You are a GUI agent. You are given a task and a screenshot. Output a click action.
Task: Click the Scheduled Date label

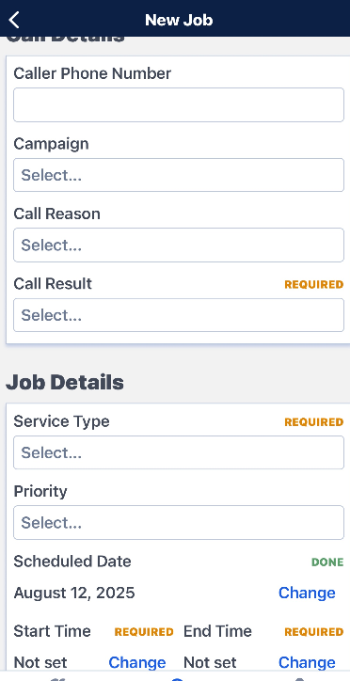pos(72,562)
